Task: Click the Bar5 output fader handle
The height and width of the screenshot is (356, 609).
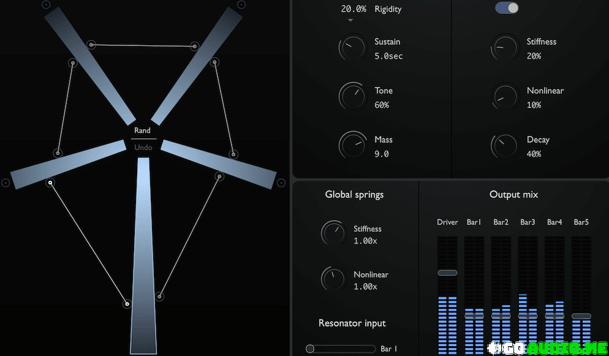Action: pyautogui.click(x=581, y=316)
